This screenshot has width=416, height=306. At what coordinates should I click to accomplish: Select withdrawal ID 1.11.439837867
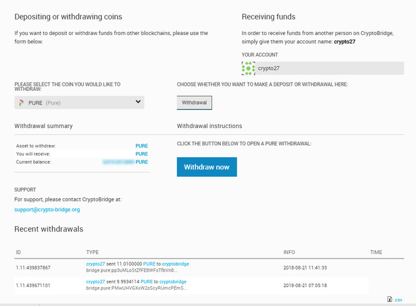pos(33,268)
